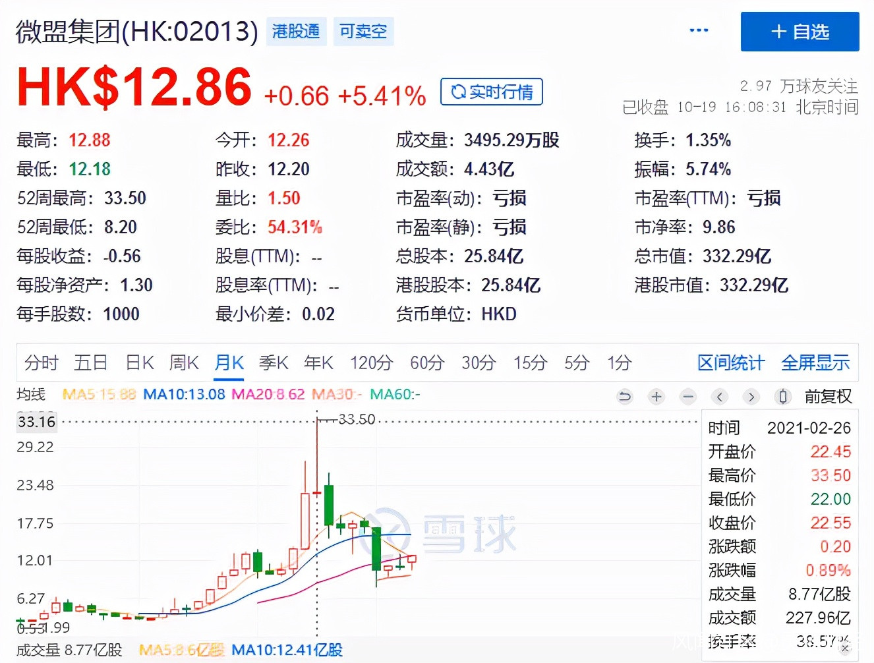Toggle MA5 moving average line

[x=99, y=395]
